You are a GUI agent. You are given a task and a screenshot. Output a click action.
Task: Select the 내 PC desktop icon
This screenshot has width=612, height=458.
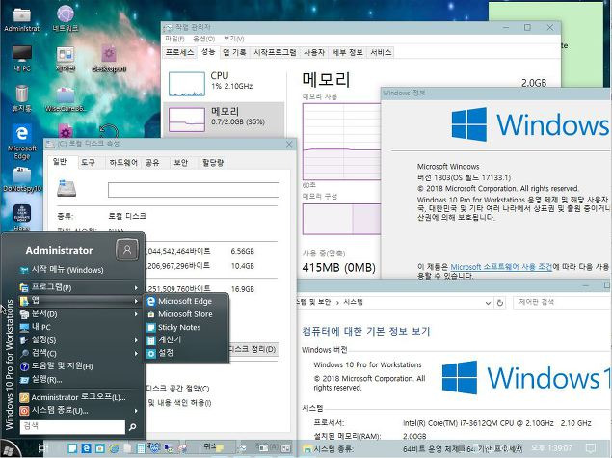22,59
